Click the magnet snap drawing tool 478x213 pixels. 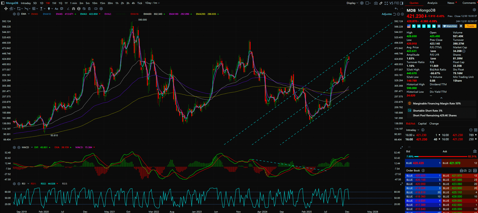73,9
